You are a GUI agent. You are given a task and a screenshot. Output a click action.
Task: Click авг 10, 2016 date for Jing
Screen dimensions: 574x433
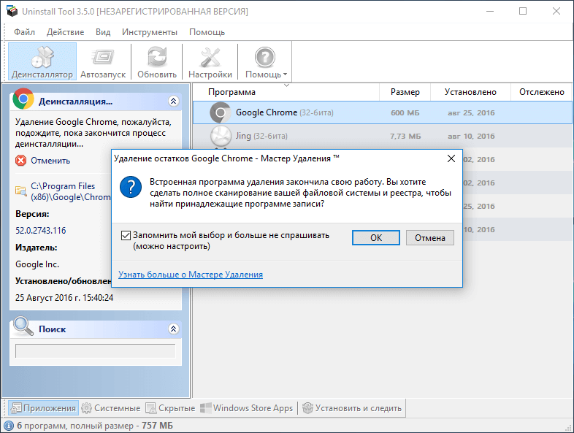(471, 136)
